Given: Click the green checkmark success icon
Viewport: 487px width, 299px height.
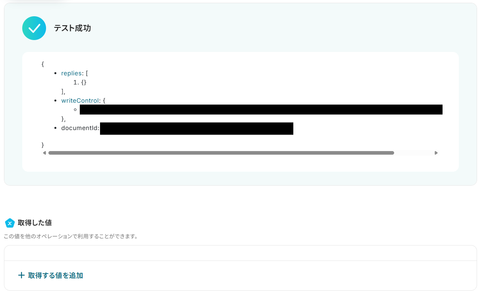Looking at the screenshot, I should coord(34,28).
